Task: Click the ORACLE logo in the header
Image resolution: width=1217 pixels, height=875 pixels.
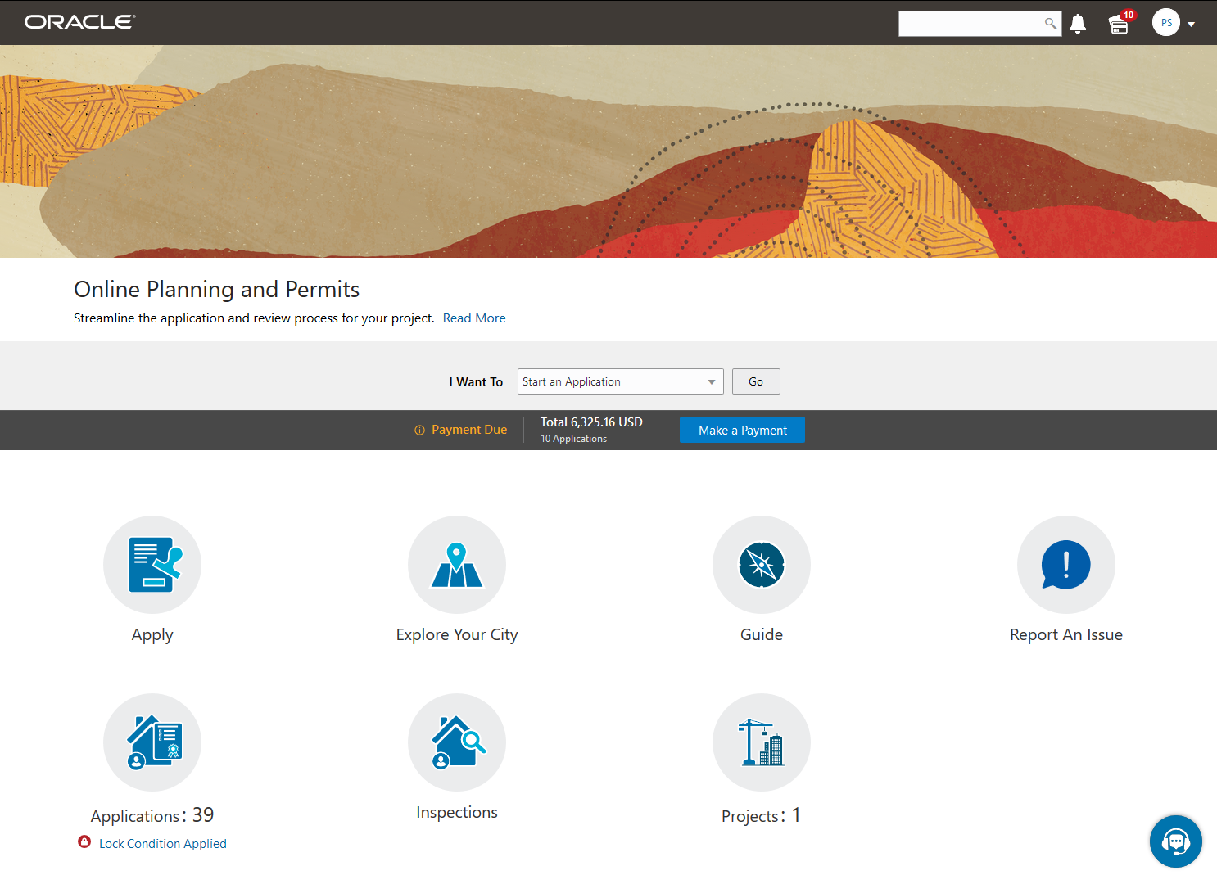Action: [x=79, y=21]
